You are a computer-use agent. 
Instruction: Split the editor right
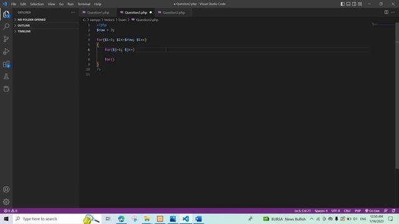pos(387,12)
